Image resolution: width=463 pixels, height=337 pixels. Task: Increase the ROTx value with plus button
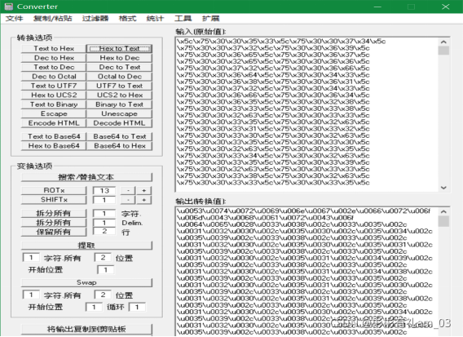click(x=143, y=191)
